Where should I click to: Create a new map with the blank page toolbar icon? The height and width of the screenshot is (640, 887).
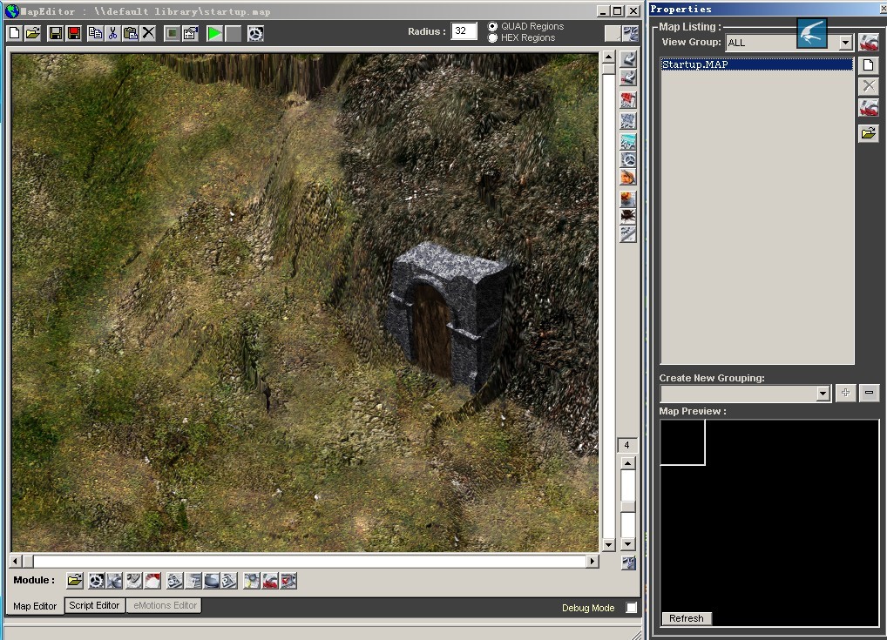coord(15,33)
